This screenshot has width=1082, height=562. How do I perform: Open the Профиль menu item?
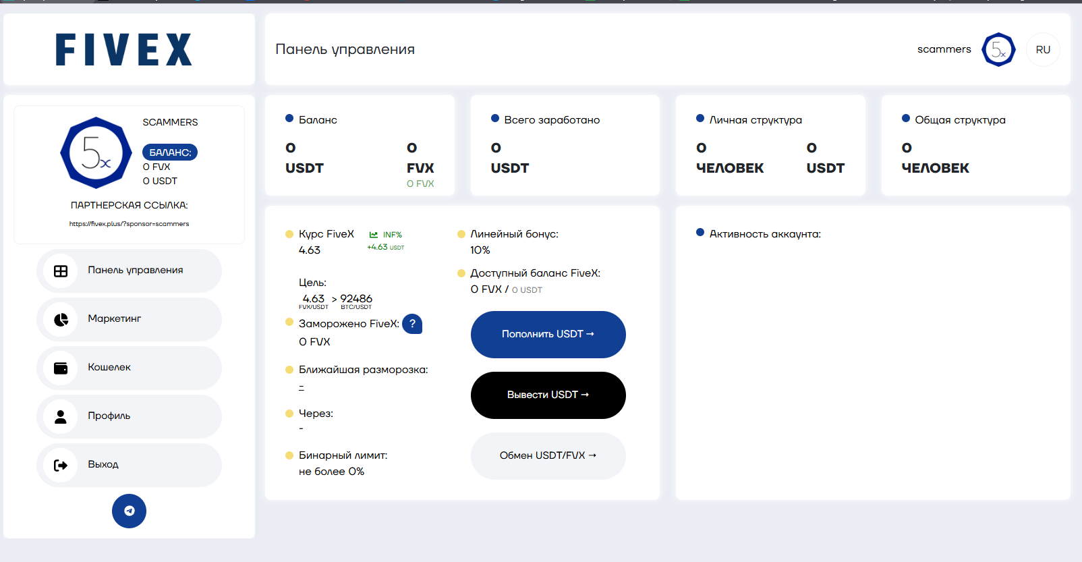[x=109, y=416]
